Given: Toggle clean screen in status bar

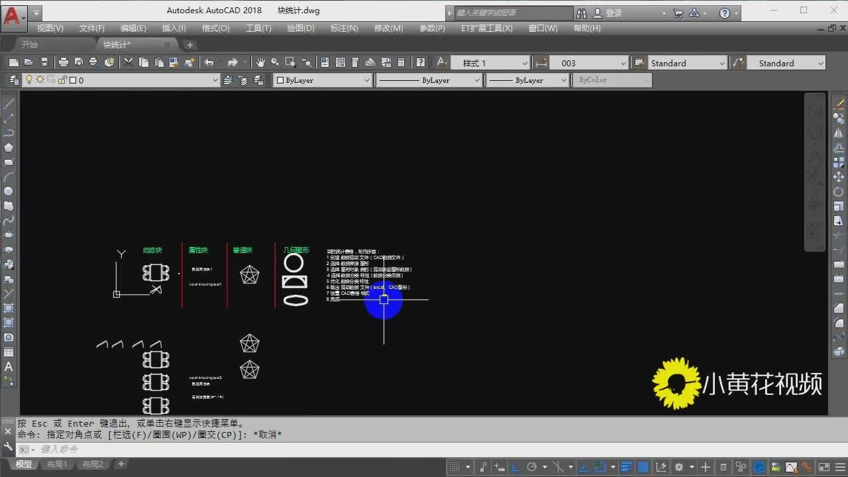Looking at the screenshot, I should (823, 466).
